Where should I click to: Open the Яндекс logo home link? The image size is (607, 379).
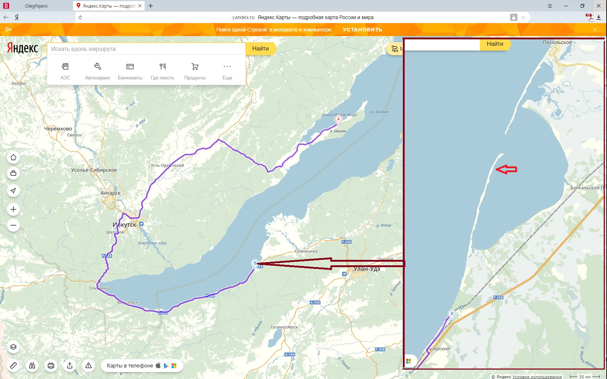(x=22, y=48)
